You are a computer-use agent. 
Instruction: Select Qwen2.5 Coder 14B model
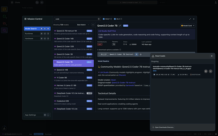pyautogui.click(x=73, y=40)
